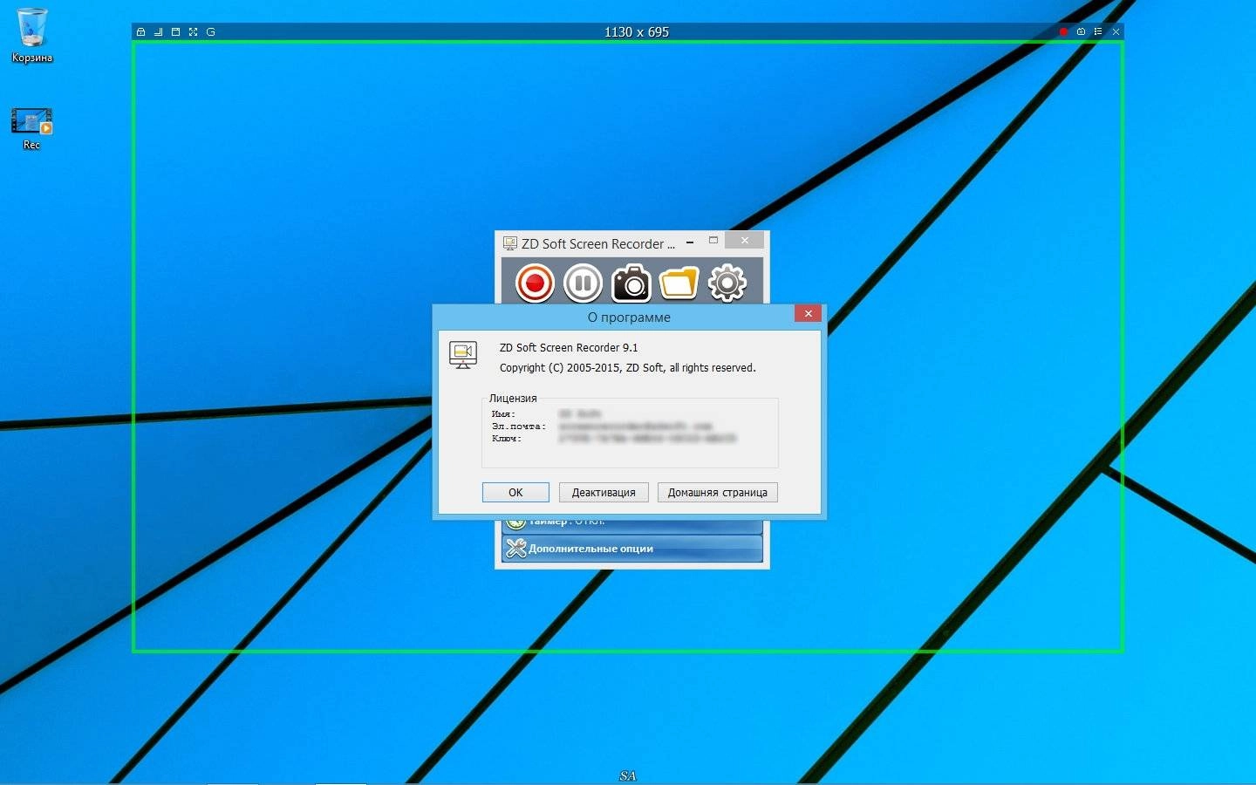This screenshot has height=785, width=1256.
Task: Click the ZD Soft window title bar icon
Action: [510, 243]
